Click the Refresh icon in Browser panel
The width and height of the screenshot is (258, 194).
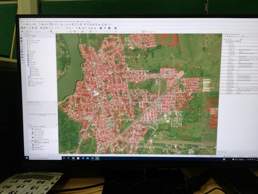click(28, 36)
